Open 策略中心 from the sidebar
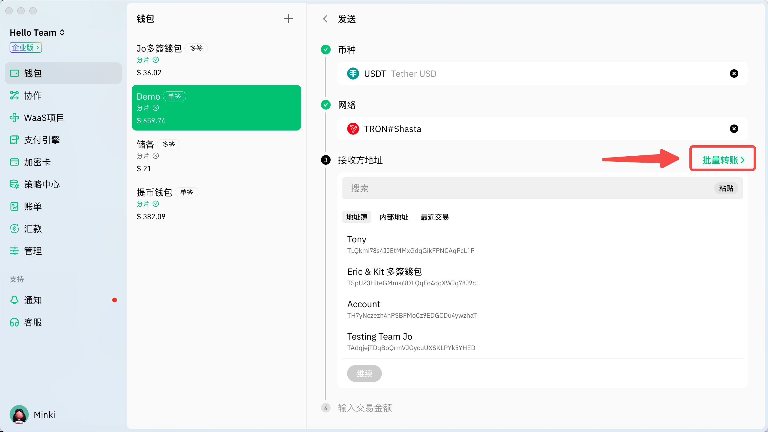Screen dimensions: 768x432 click(42, 184)
